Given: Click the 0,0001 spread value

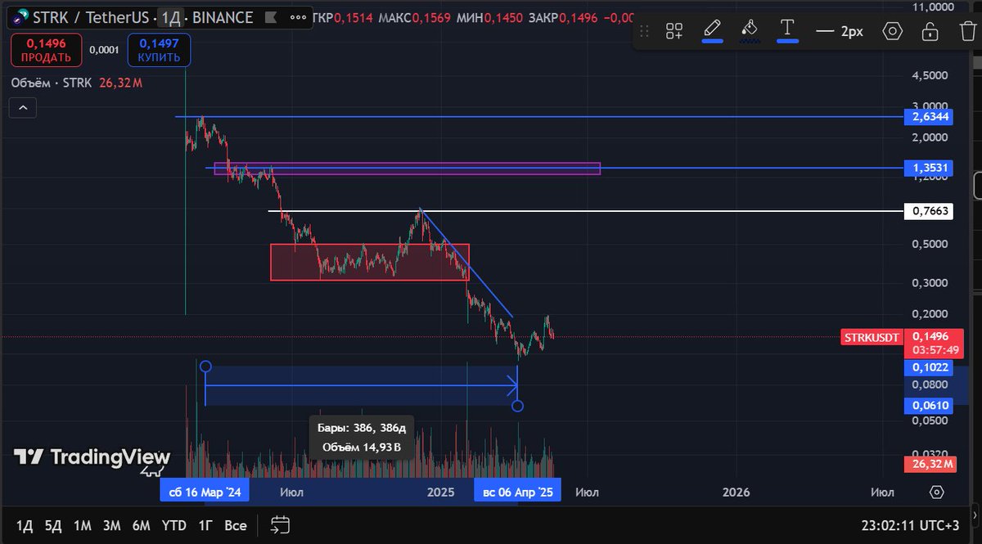Looking at the screenshot, I should [104, 50].
